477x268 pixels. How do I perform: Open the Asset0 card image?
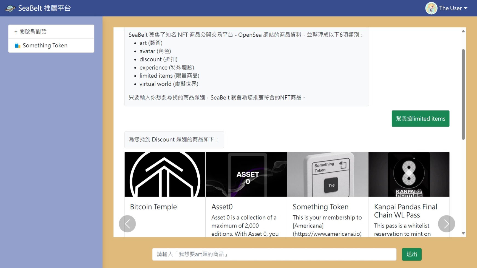pyautogui.click(x=246, y=175)
